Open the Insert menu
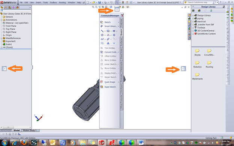This screenshot has height=146, width=234. (x=38, y=3)
